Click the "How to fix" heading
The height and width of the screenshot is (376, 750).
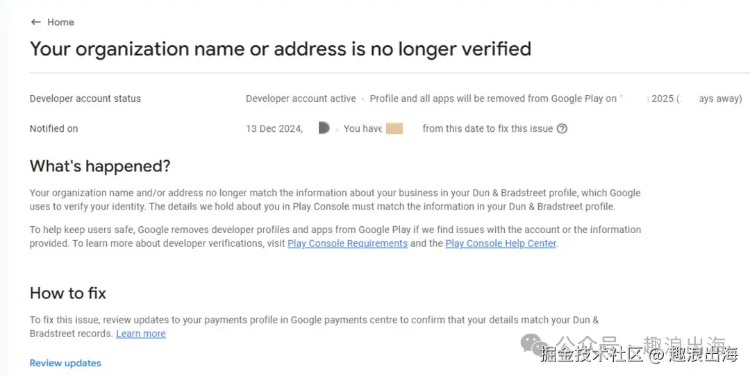68,293
